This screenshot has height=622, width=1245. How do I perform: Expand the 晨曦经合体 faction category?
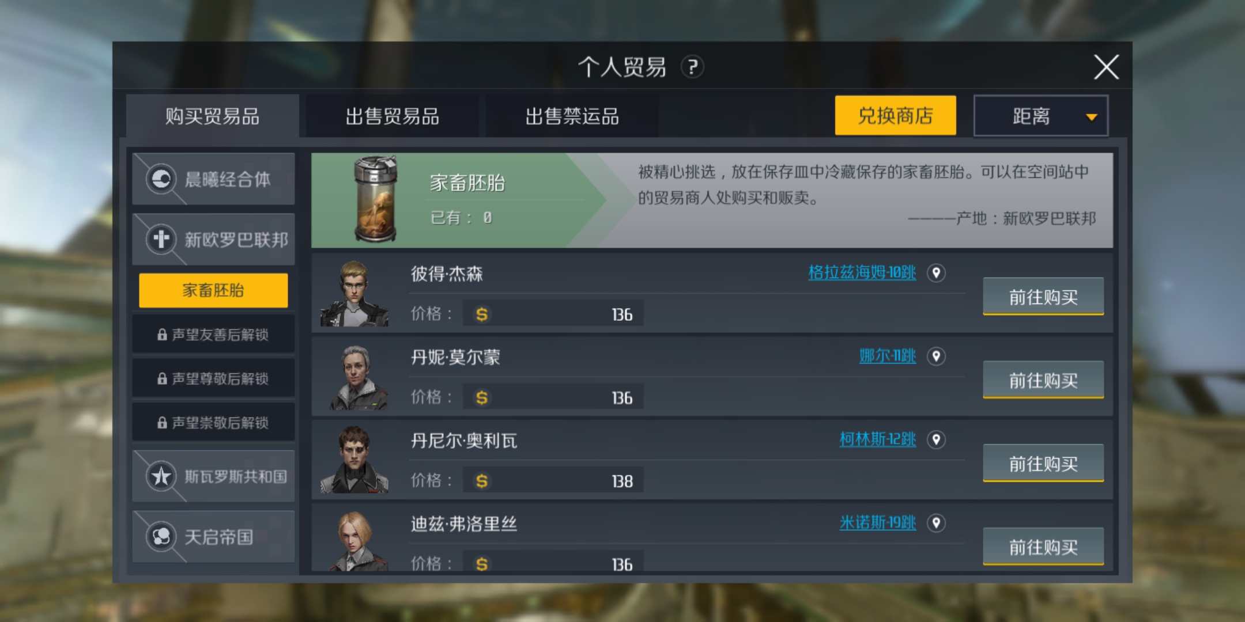point(213,179)
